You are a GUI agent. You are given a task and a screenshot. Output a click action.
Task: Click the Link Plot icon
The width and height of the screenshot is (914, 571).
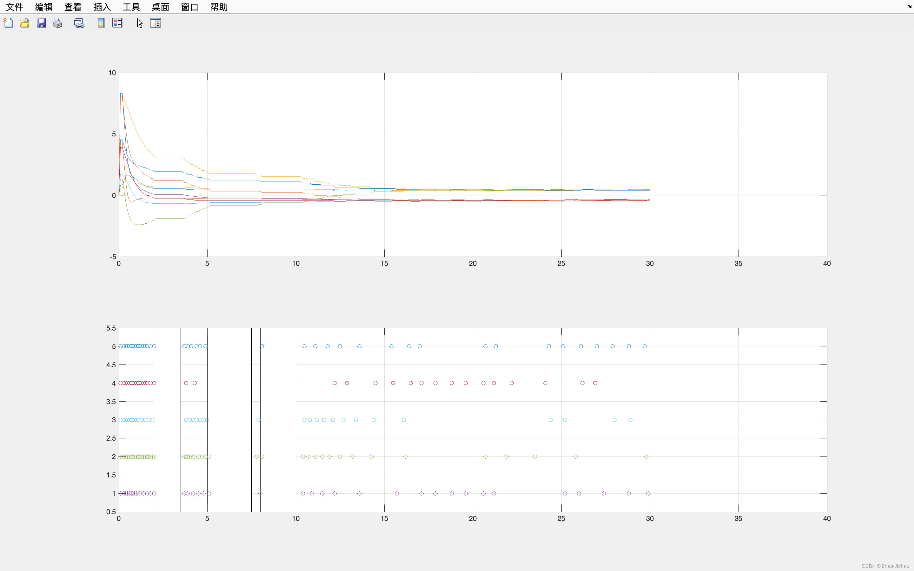point(79,23)
